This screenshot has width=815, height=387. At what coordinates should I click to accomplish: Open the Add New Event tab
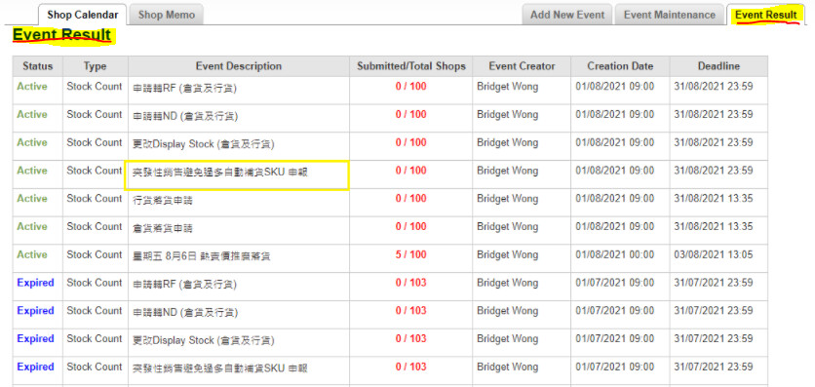click(567, 15)
